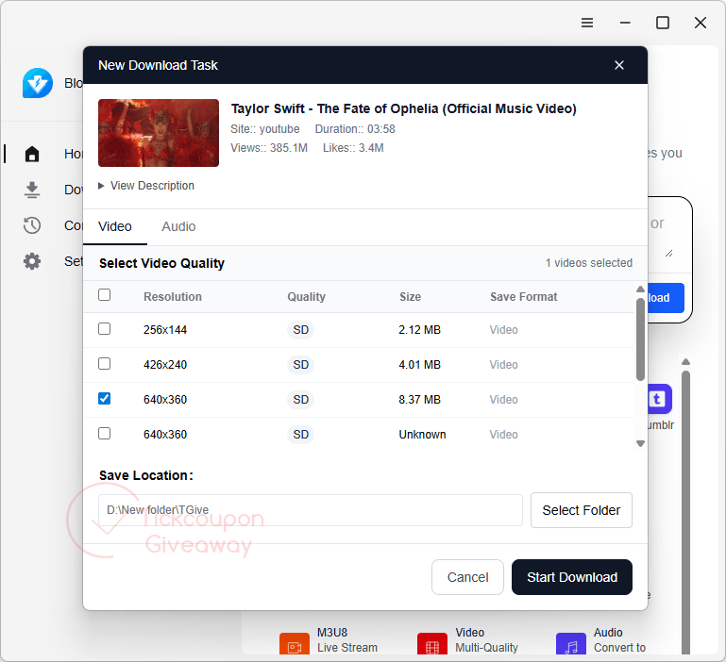Click the Save Format column header
726x662 pixels.
tap(524, 297)
